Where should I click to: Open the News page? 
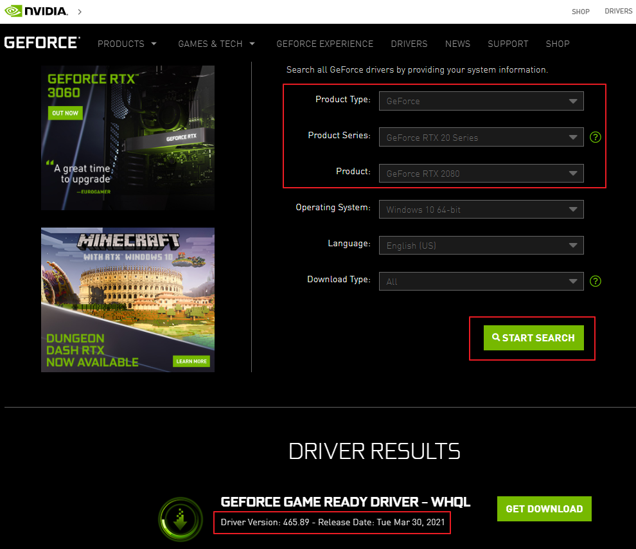click(457, 44)
